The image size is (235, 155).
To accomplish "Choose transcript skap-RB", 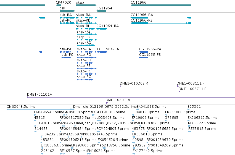I will tap(84, 31).
